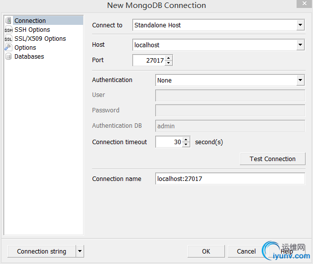
Task: Click the Authentication DB admin field
Action: pyautogui.click(x=230, y=126)
